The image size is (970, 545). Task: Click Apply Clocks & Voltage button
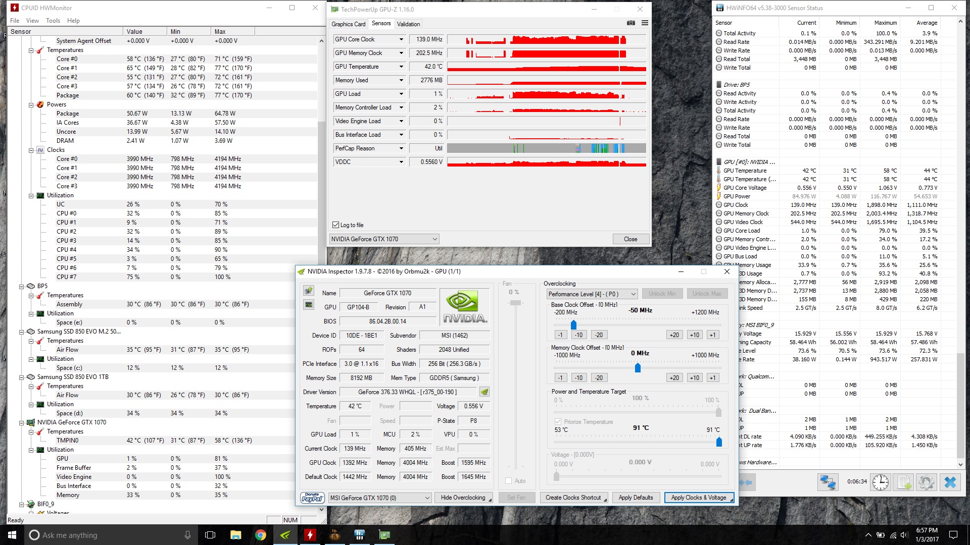pyautogui.click(x=699, y=498)
